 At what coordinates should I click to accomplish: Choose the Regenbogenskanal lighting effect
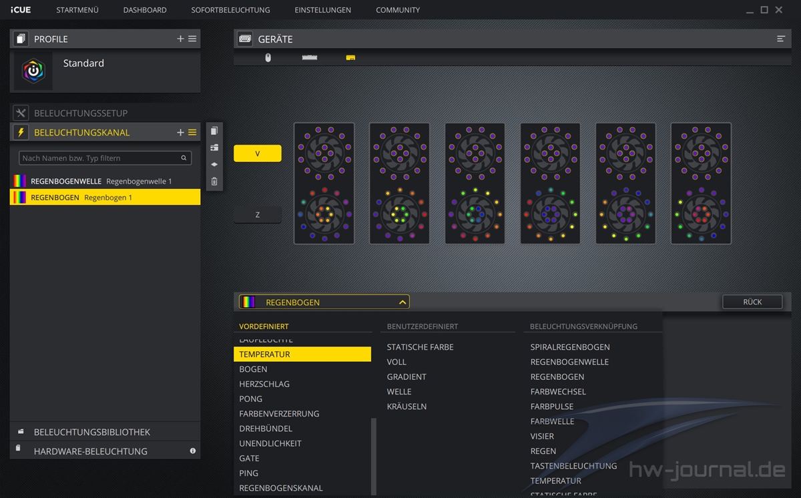(281, 488)
